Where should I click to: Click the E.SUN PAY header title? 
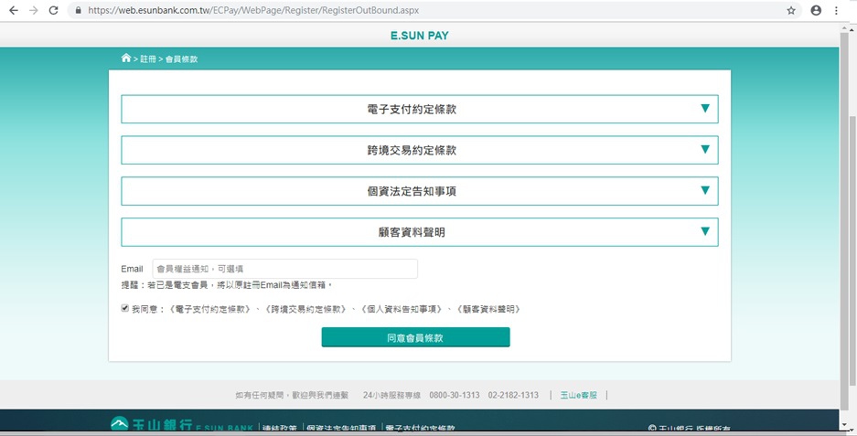(x=419, y=36)
